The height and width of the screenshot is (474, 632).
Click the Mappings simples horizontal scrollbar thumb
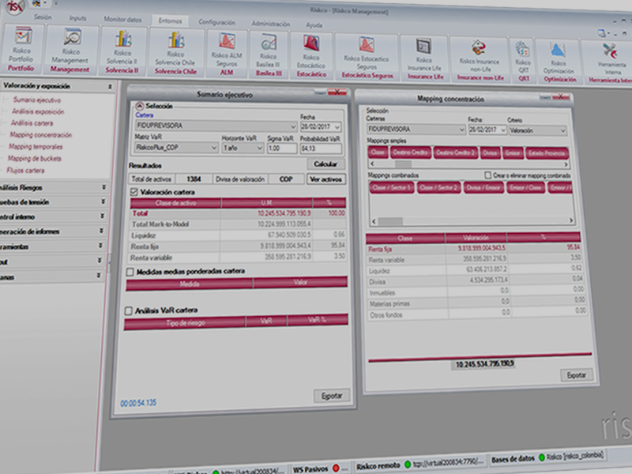point(403,164)
